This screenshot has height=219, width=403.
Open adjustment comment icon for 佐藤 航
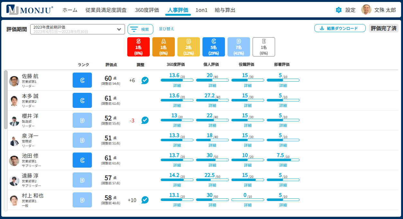[145, 80]
